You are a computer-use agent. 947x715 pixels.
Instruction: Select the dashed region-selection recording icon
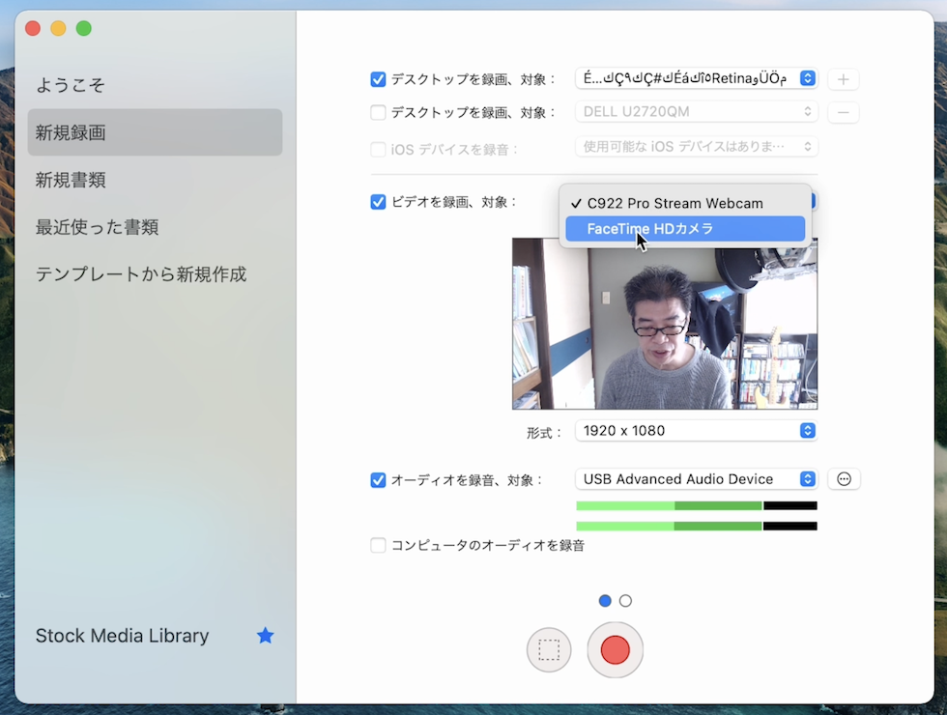click(549, 650)
